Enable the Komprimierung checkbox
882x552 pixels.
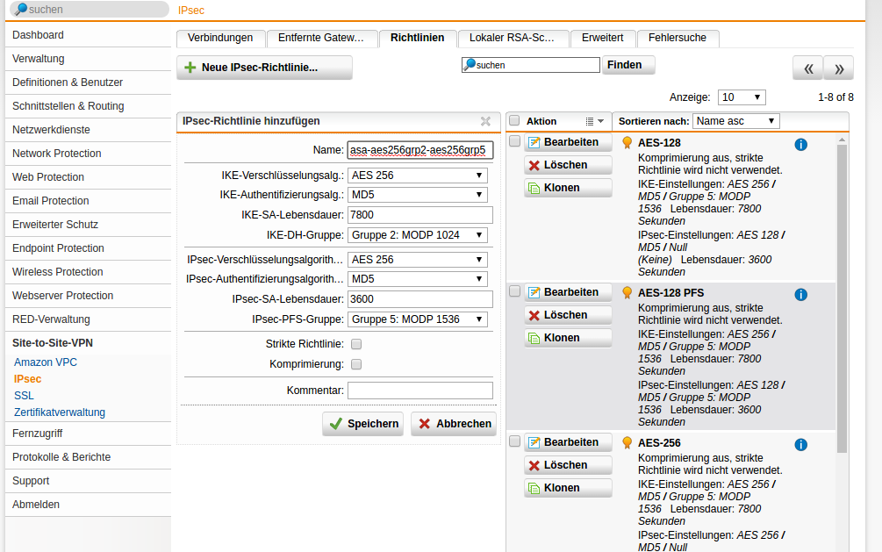pos(356,364)
